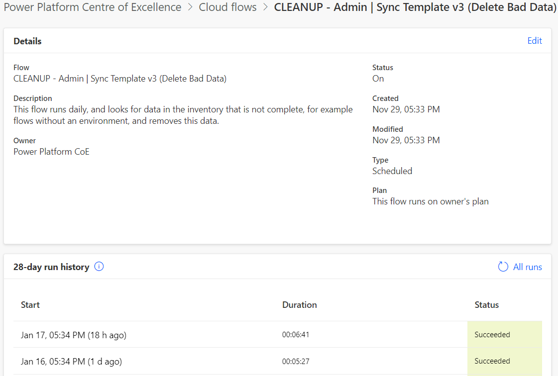Screen dimensions: 558x376
Task: Click the flow Status value On
Action: point(378,79)
